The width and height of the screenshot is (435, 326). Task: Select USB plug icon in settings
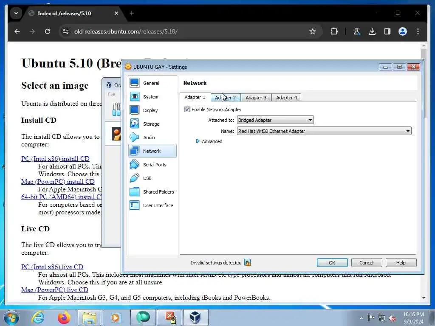click(x=135, y=178)
